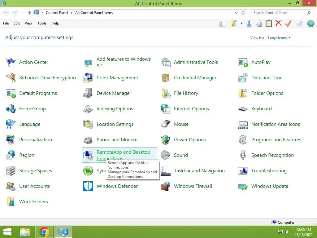Open the Credential Manager safe icon

pos(166,78)
